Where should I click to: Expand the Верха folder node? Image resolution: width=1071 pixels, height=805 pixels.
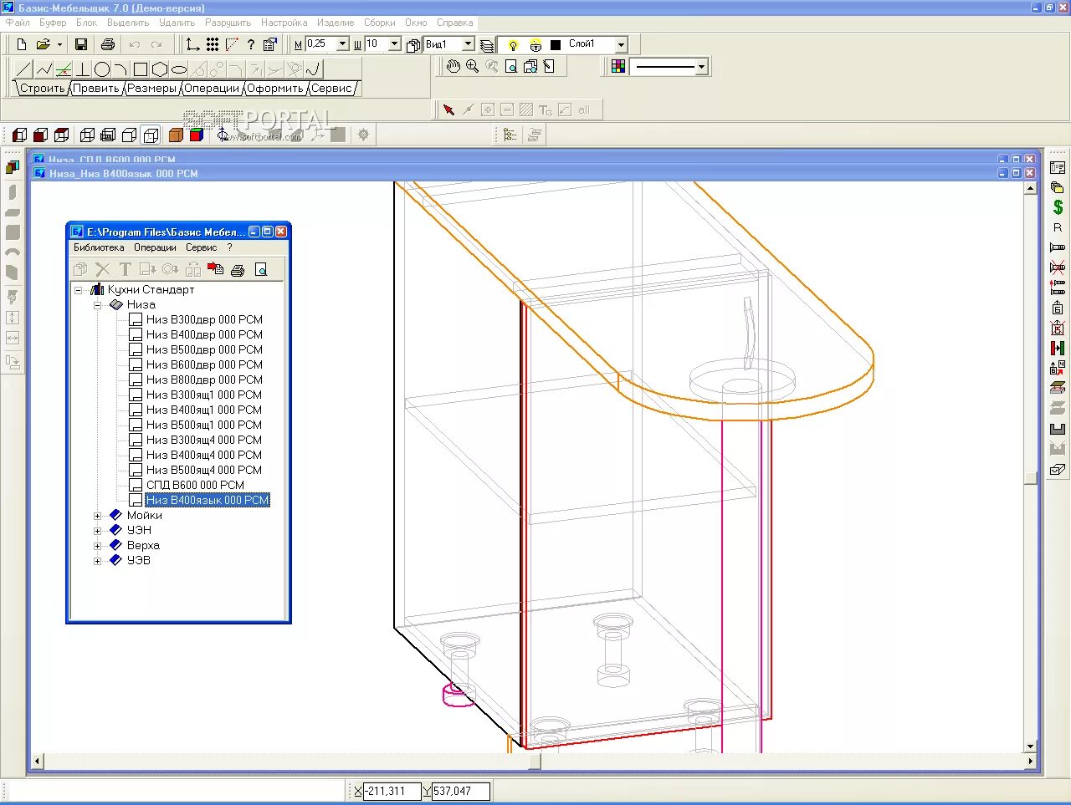tap(97, 546)
